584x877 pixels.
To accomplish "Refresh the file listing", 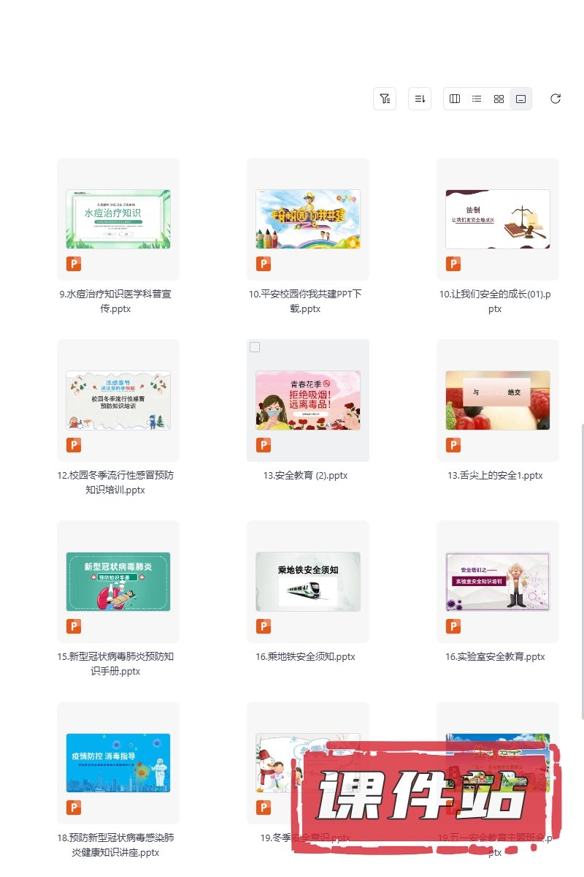I will click(x=556, y=99).
